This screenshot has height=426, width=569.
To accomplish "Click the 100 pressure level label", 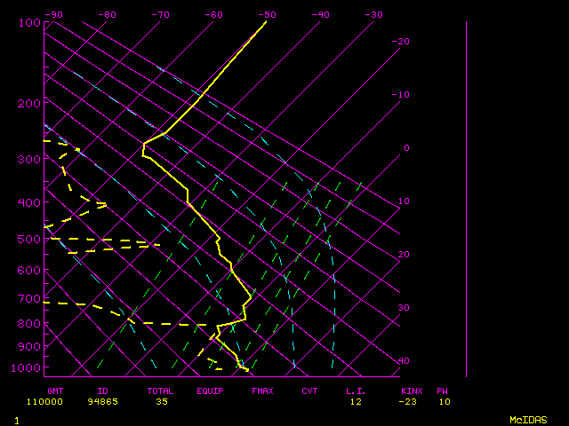I will (x=29, y=22).
